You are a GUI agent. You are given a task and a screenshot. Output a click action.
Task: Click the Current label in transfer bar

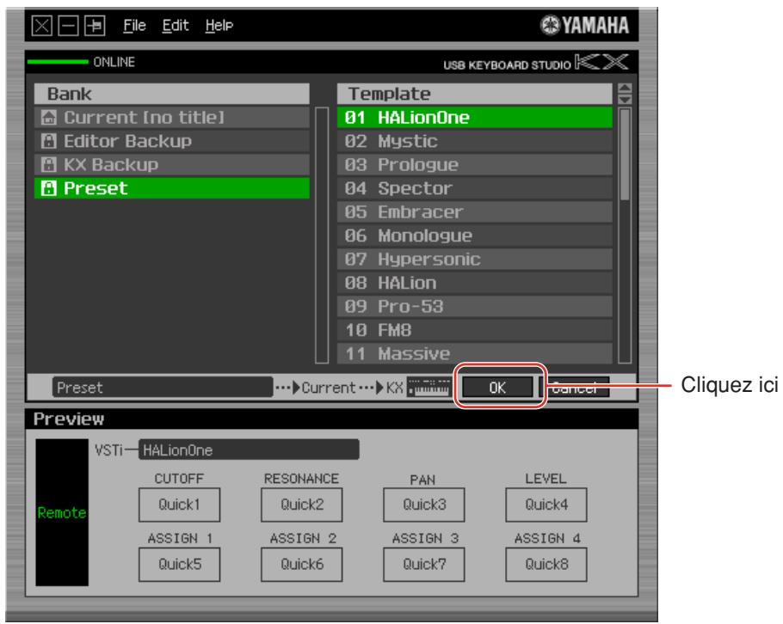click(329, 388)
